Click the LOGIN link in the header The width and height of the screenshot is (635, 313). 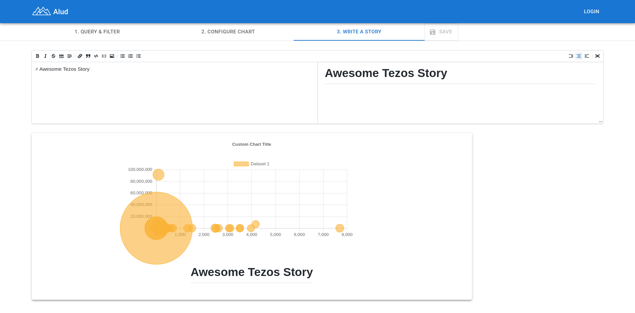coord(591,12)
